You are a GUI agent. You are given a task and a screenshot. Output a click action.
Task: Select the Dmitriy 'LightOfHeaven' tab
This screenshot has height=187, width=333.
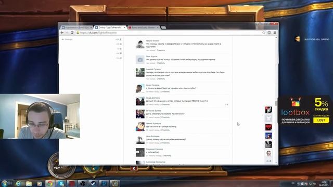coord(110,28)
